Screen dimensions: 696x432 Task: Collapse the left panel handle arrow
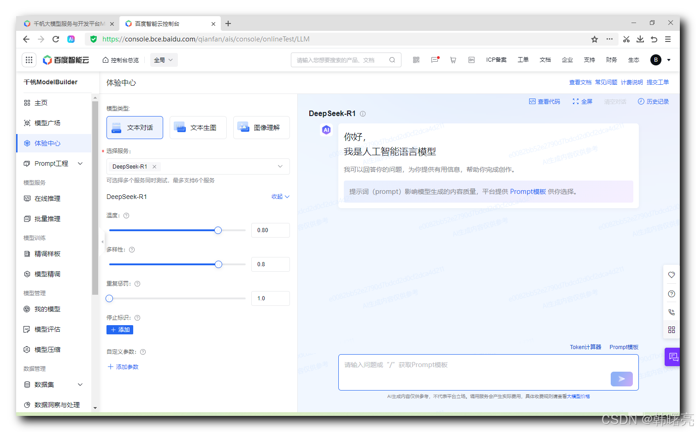click(102, 241)
